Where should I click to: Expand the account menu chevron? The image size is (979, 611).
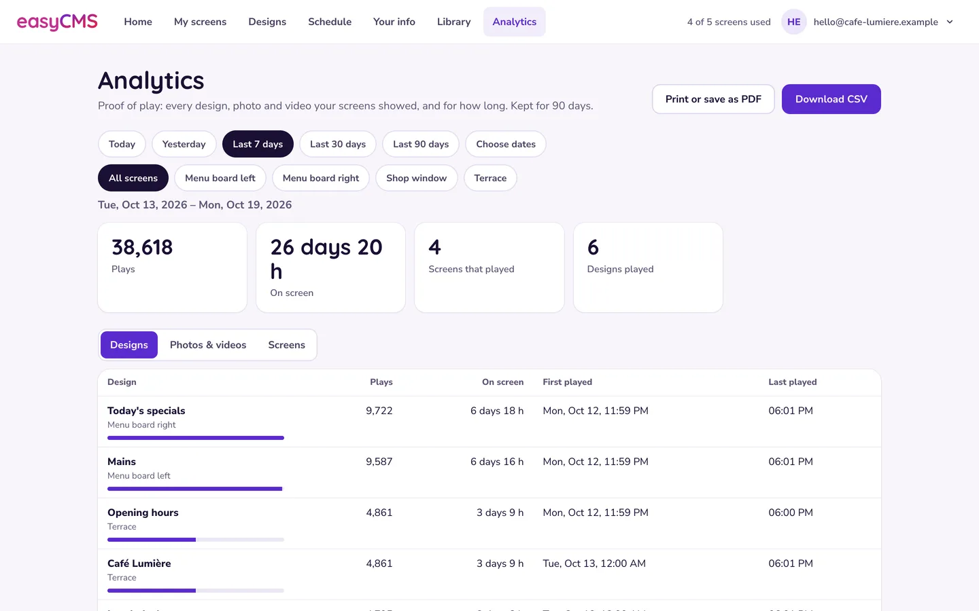(x=950, y=22)
